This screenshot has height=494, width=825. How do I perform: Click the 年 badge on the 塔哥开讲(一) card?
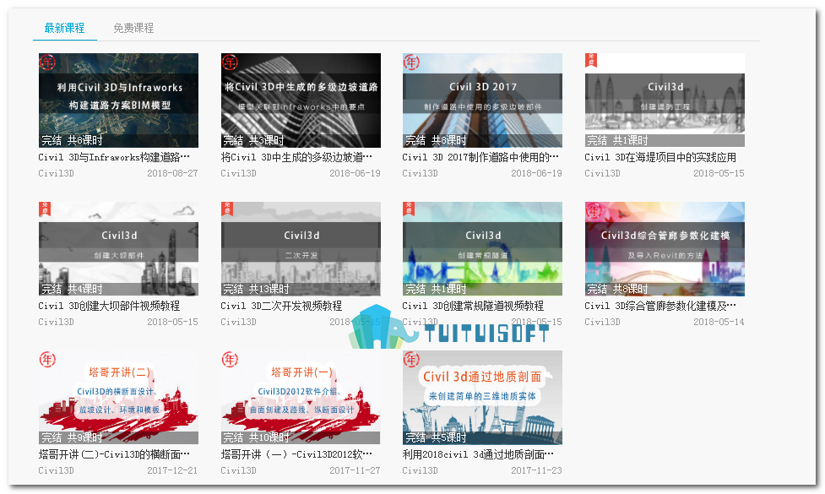[230, 360]
